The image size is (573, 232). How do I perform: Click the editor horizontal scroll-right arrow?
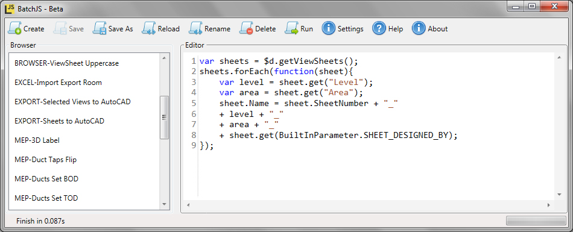click(548, 205)
